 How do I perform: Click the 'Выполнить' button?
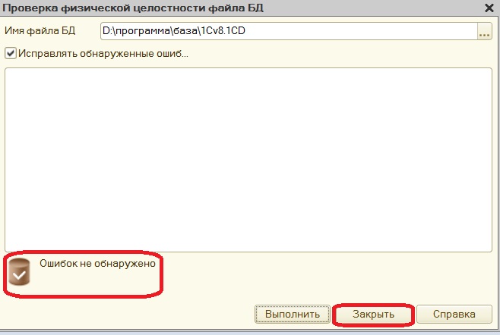(x=293, y=315)
